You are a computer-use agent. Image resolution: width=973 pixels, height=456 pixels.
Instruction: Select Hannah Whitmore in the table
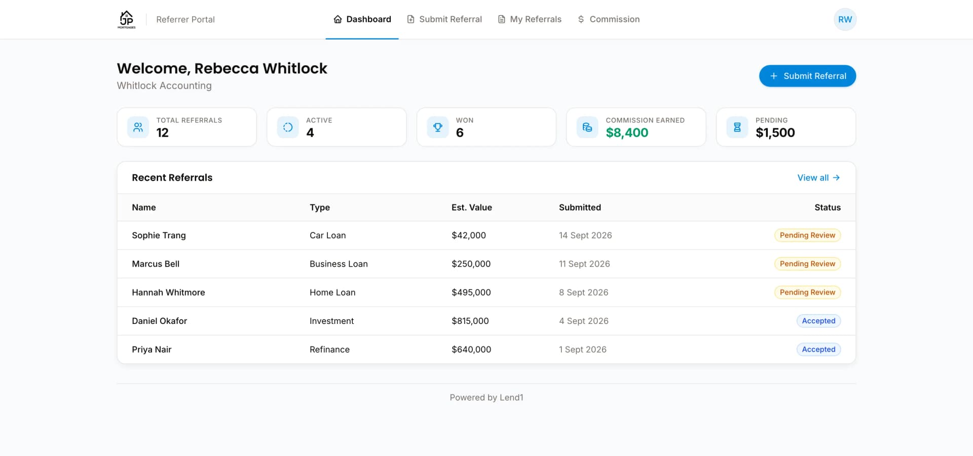point(168,293)
